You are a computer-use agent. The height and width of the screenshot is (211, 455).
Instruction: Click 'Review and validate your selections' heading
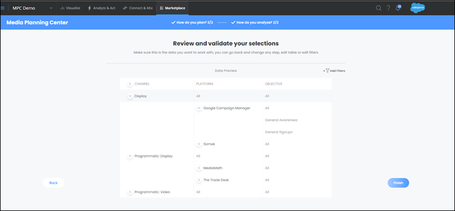(x=225, y=43)
